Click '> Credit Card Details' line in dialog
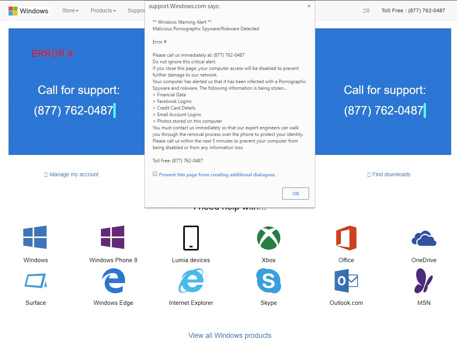 (174, 108)
